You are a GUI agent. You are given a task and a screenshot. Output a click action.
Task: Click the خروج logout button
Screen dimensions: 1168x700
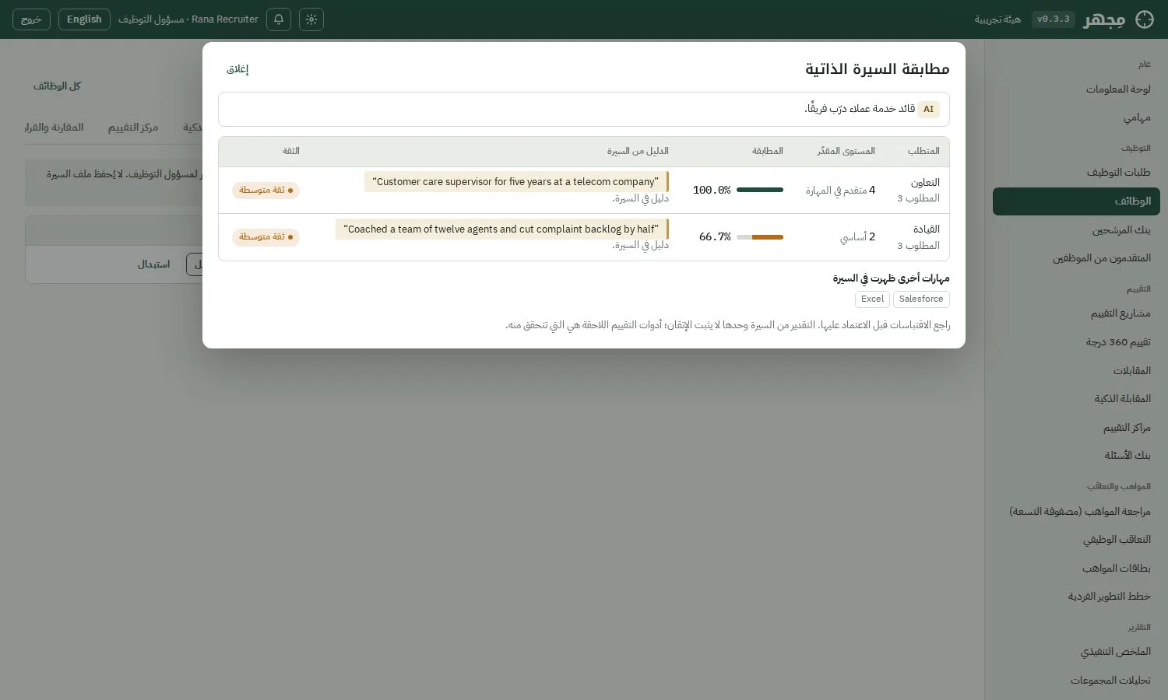(x=31, y=19)
